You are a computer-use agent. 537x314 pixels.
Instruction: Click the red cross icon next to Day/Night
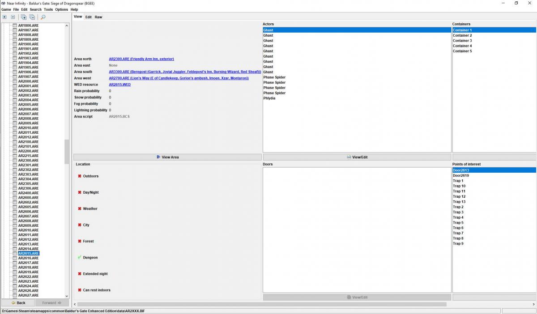tap(80, 192)
